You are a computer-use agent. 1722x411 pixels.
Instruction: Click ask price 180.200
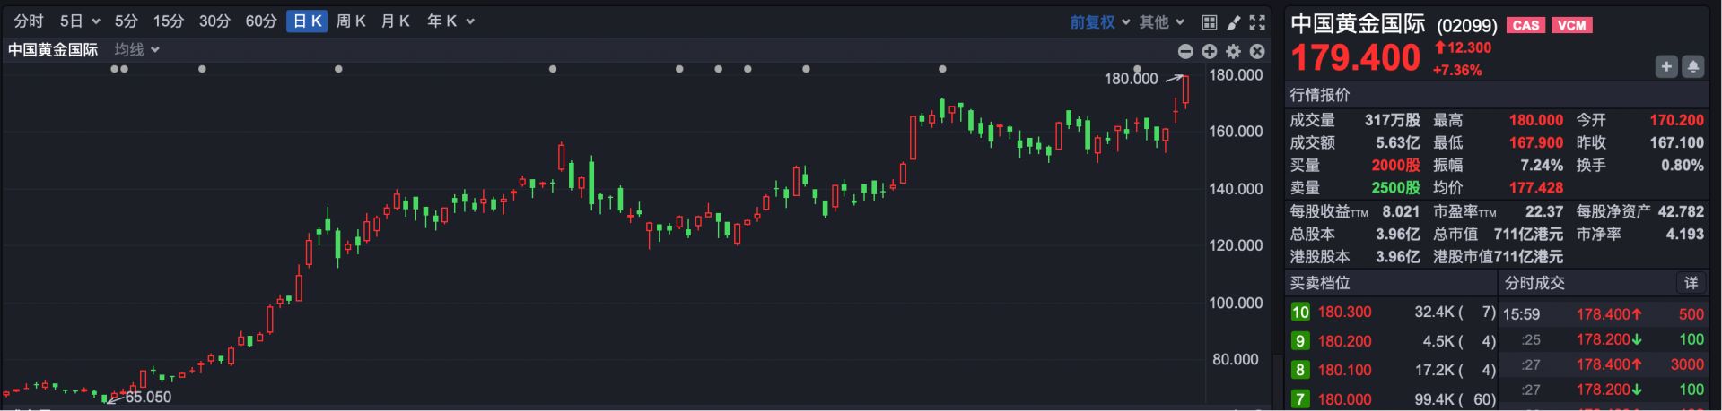pyautogui.click(x=1344, y=341)
